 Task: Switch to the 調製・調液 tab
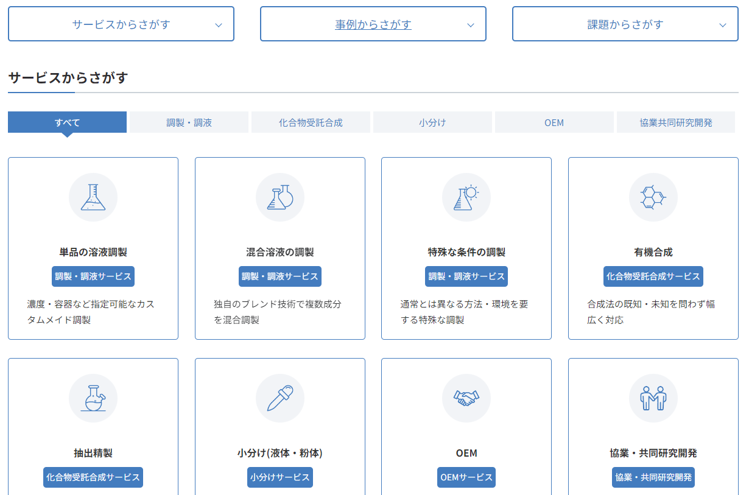tap(189, 122)
